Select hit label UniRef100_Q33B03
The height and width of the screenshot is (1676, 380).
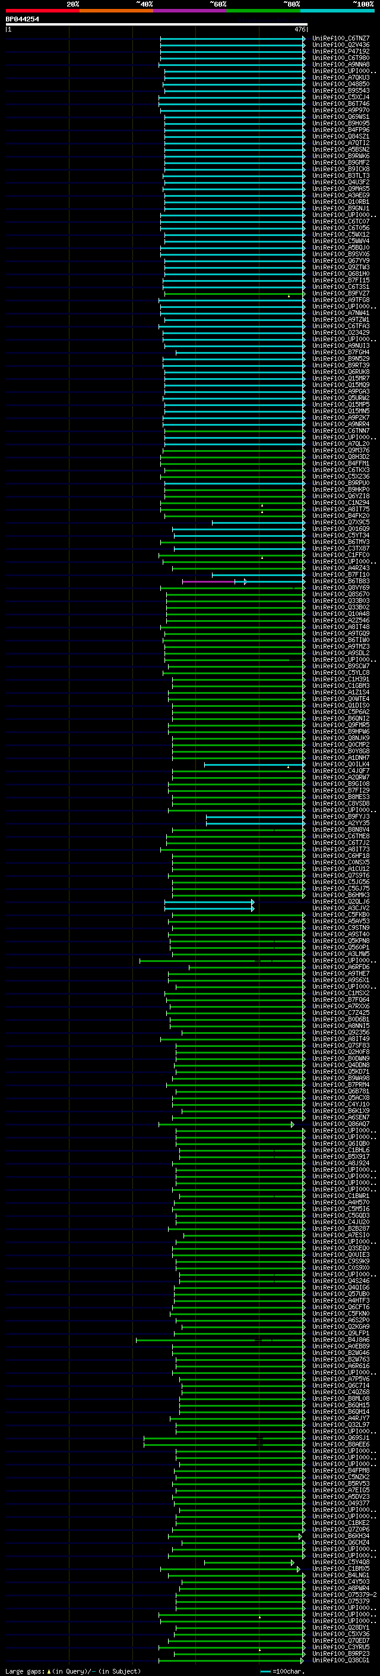click(x=340, y=600)
